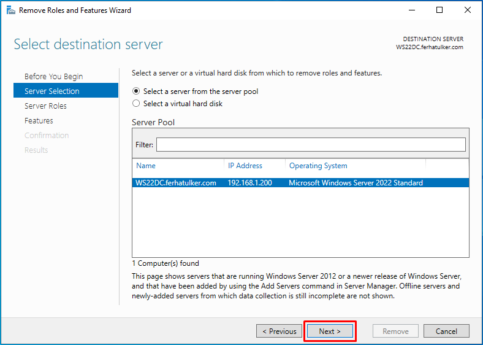Sort by the IP Address column header
Screen dimensions: 483x345
[x=245, y=166]
